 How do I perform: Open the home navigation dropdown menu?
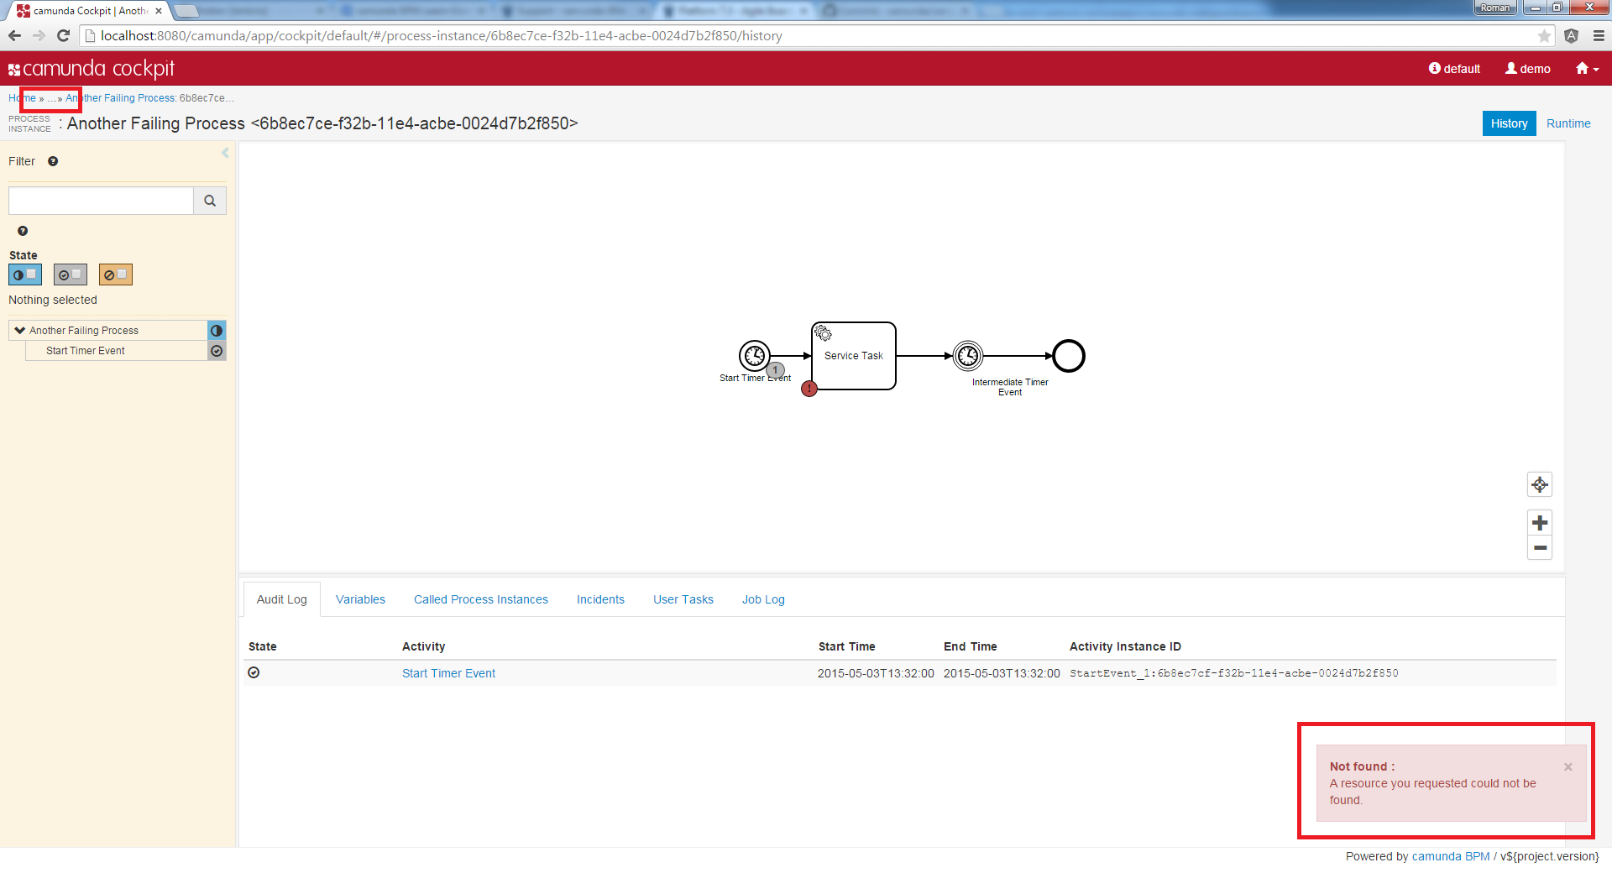pyautogui.click(x=1587, y=69)
